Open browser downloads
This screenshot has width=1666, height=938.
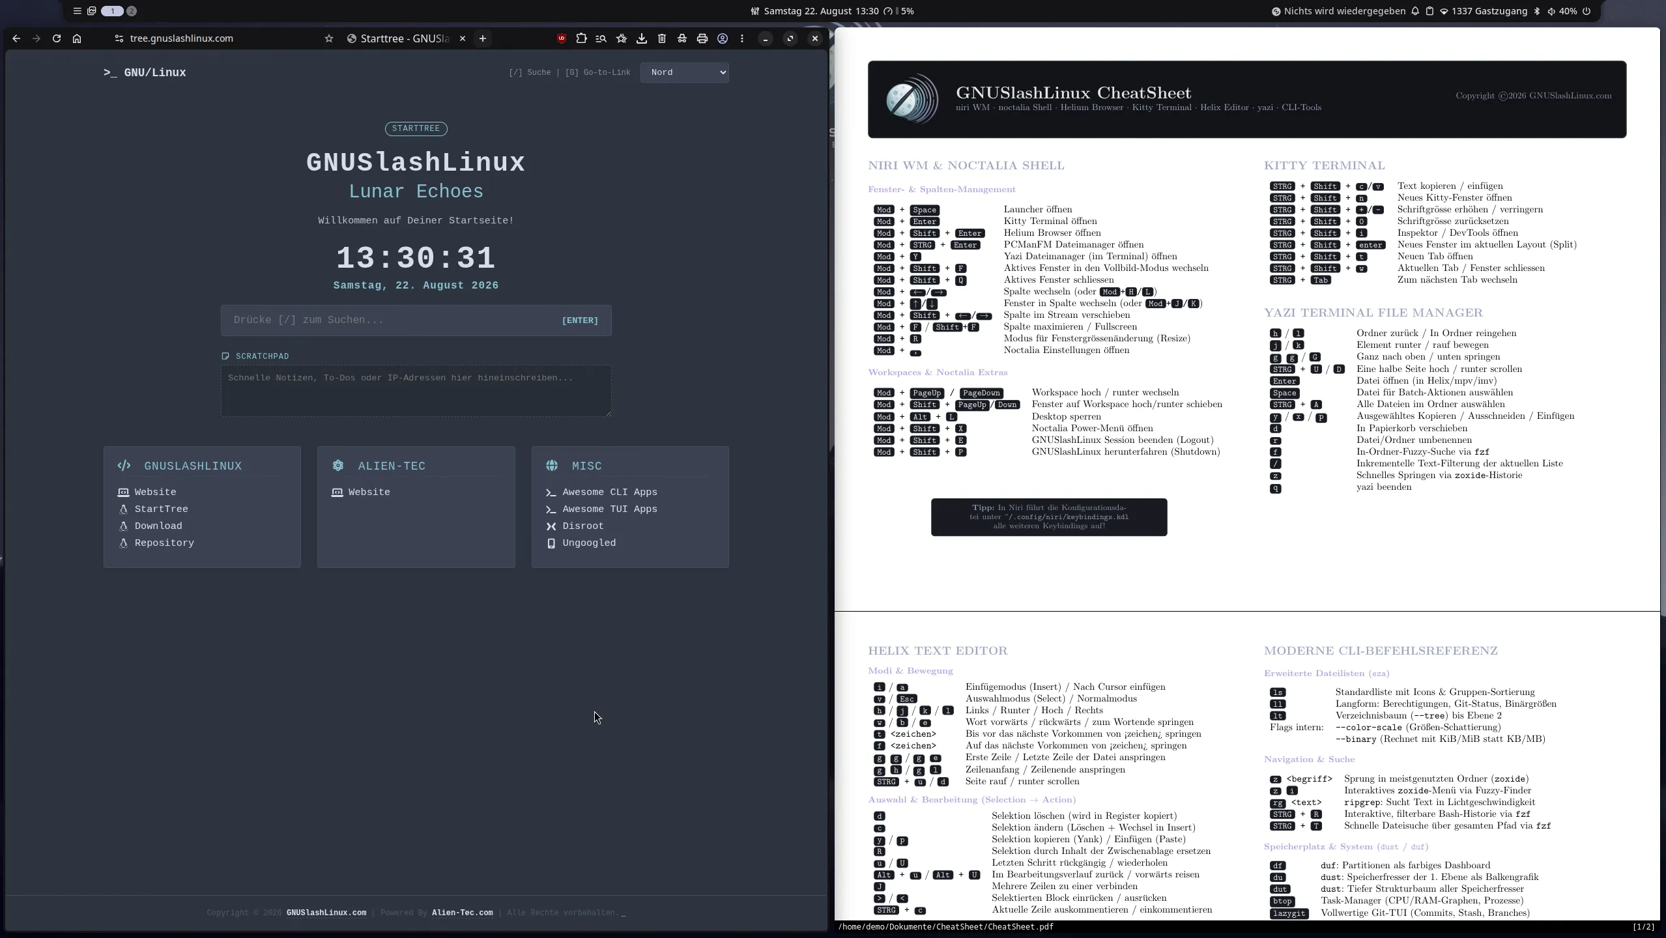click(642, 38)
